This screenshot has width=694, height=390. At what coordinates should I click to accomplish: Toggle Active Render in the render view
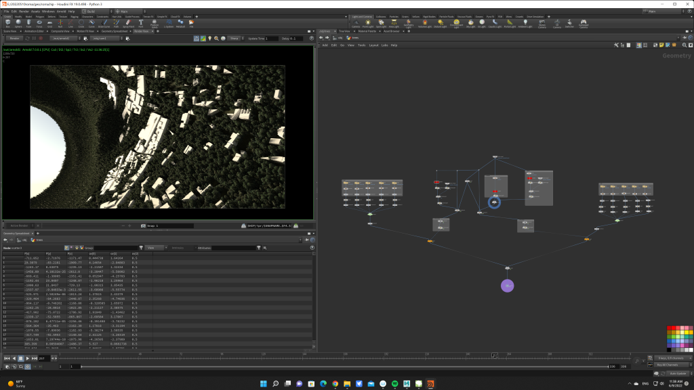pyautogui.click(x=19, y=225)
